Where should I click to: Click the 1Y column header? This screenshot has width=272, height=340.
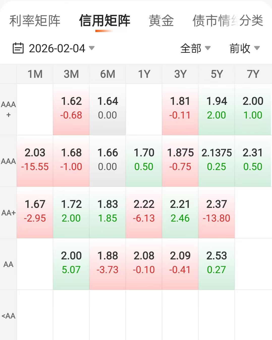144,74
